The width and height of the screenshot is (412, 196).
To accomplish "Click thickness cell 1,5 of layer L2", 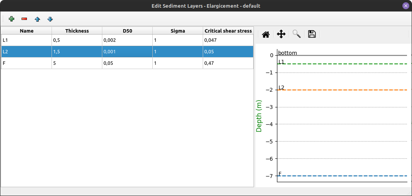I will click(77, 51).
